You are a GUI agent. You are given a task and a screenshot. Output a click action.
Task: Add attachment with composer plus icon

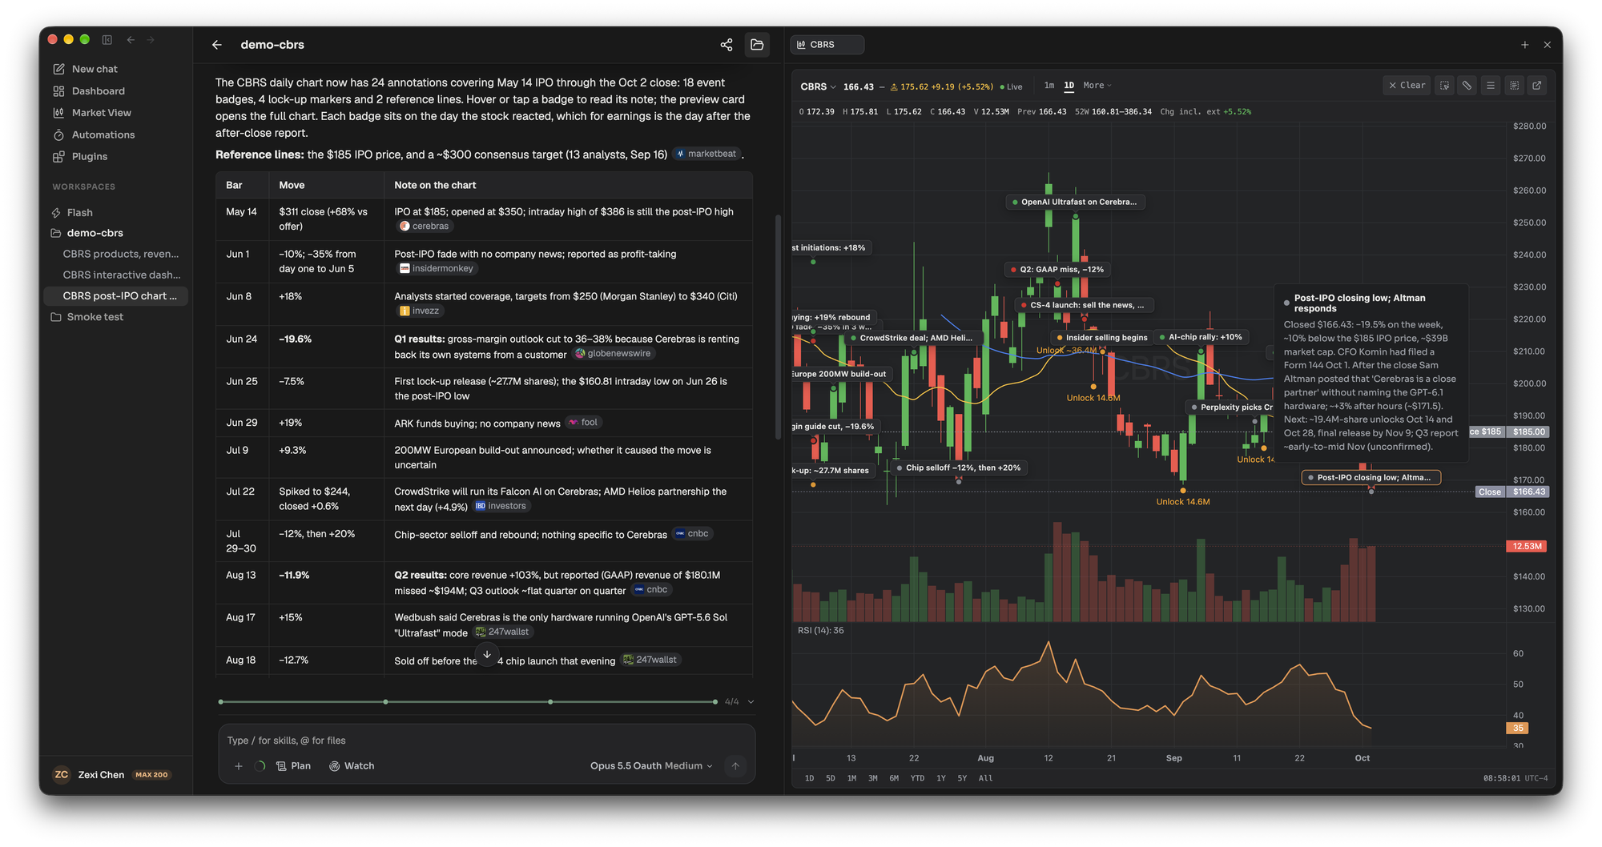coord(238,766)
